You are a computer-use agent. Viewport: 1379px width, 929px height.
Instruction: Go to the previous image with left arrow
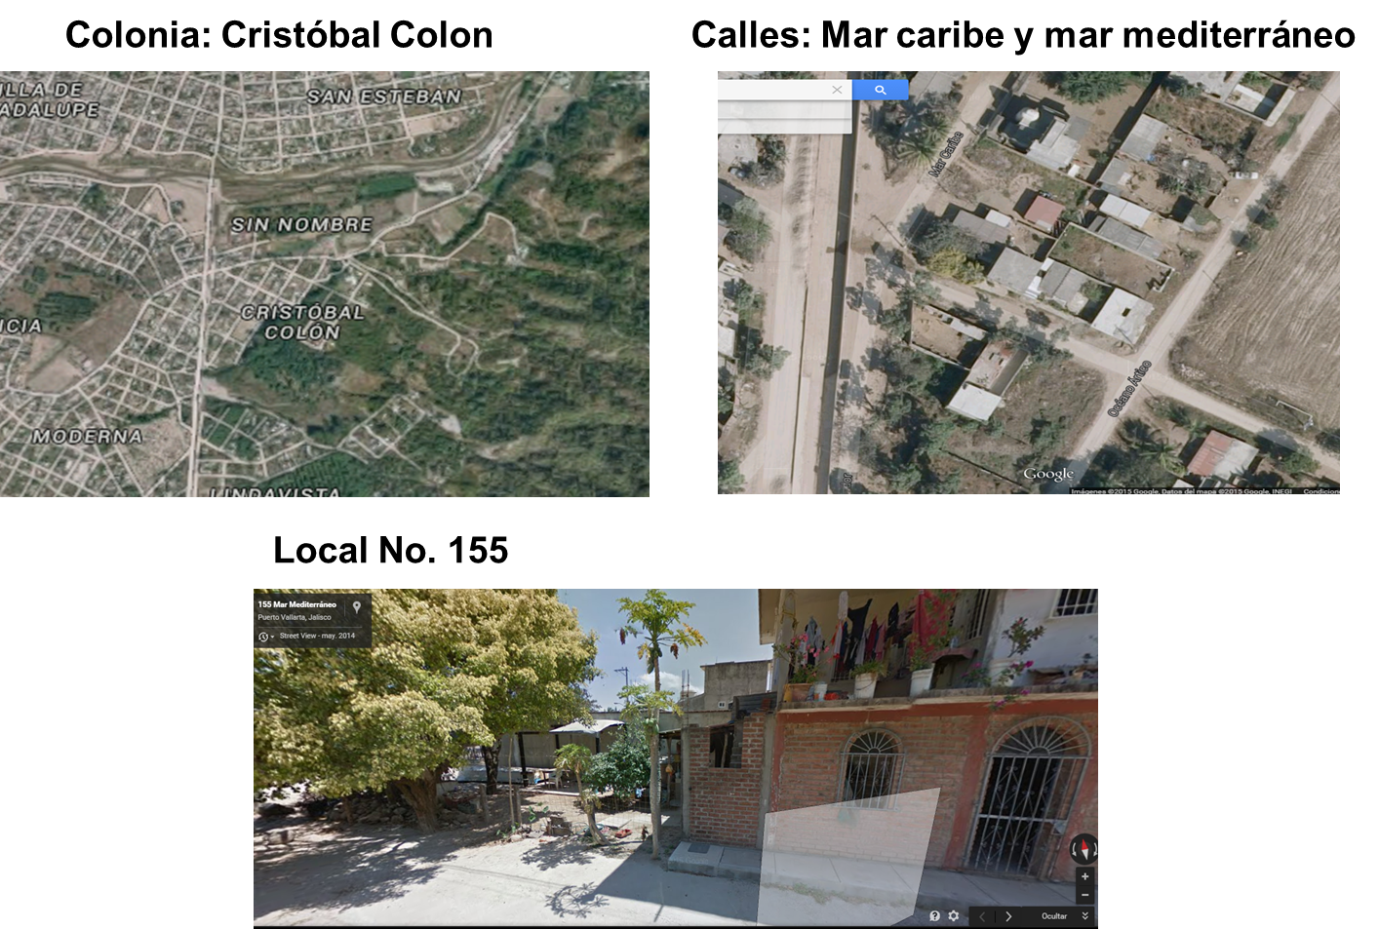(x=982, y=916)
